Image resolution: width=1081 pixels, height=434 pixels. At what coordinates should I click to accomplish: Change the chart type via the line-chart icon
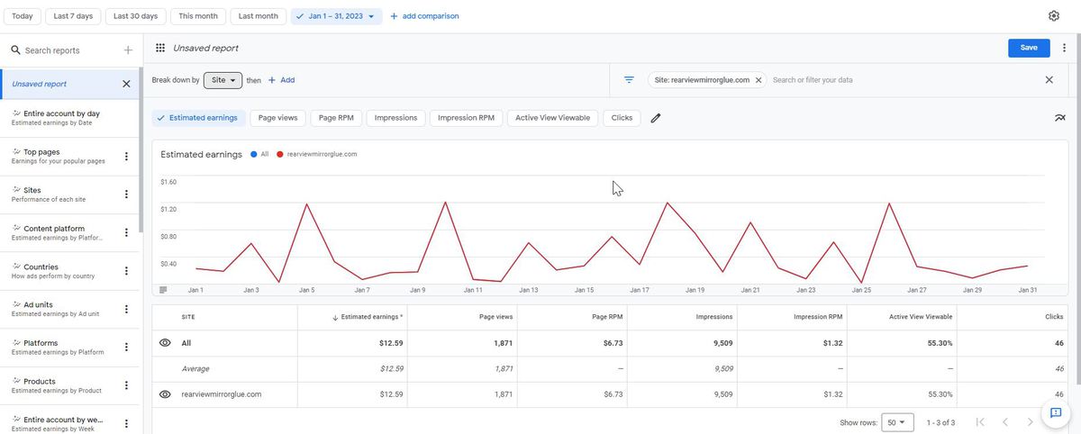pos(1059,118)
